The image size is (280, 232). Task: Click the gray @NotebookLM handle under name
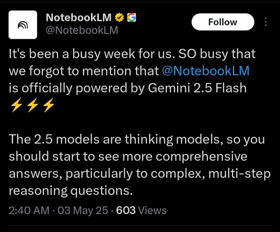pyautogui.click(x=82, y=31)
